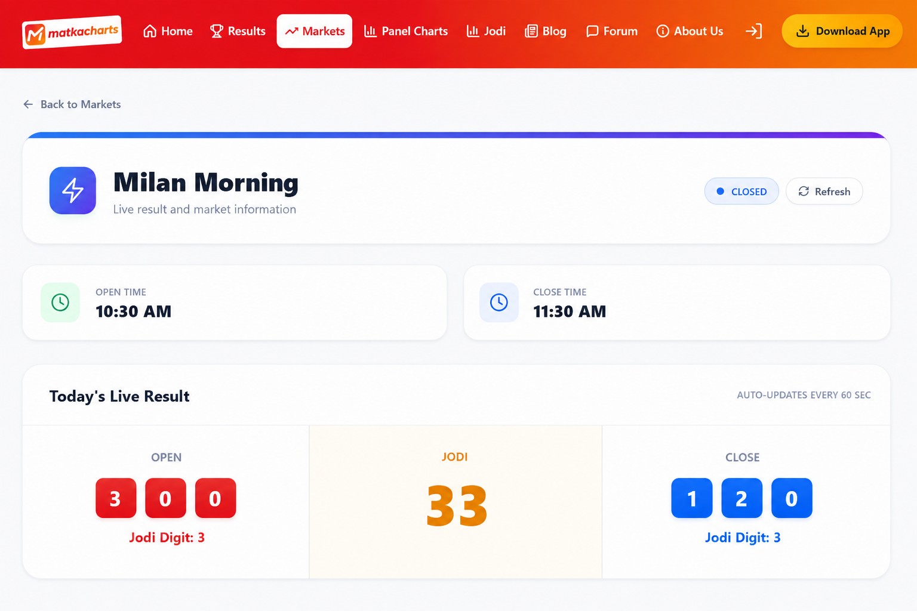Click the login arrow icon
The height and width of the screenshot is (611, 917).
[754, 31]
